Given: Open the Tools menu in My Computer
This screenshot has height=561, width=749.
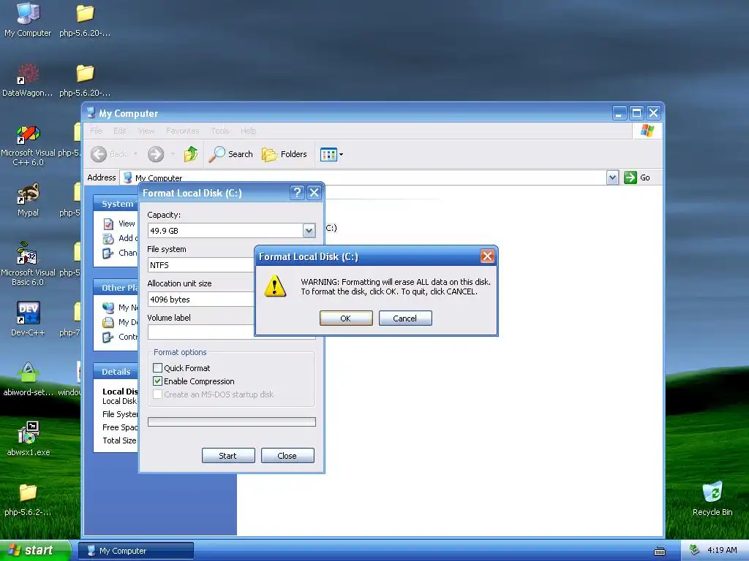Looking at the screenshot, I should point(220,131).
